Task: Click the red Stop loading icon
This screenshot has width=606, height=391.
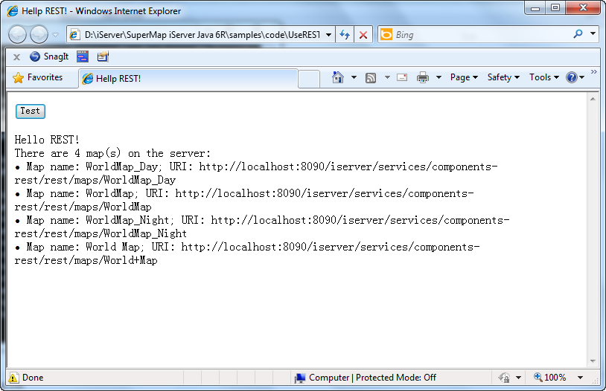Action: tap(363, 35)
